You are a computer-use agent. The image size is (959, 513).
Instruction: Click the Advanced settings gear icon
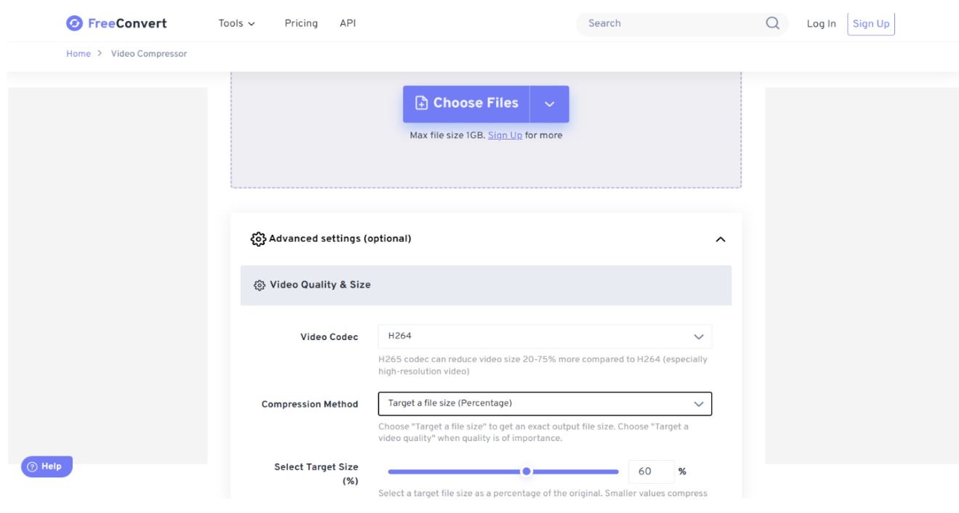click(x=258, y=239)
